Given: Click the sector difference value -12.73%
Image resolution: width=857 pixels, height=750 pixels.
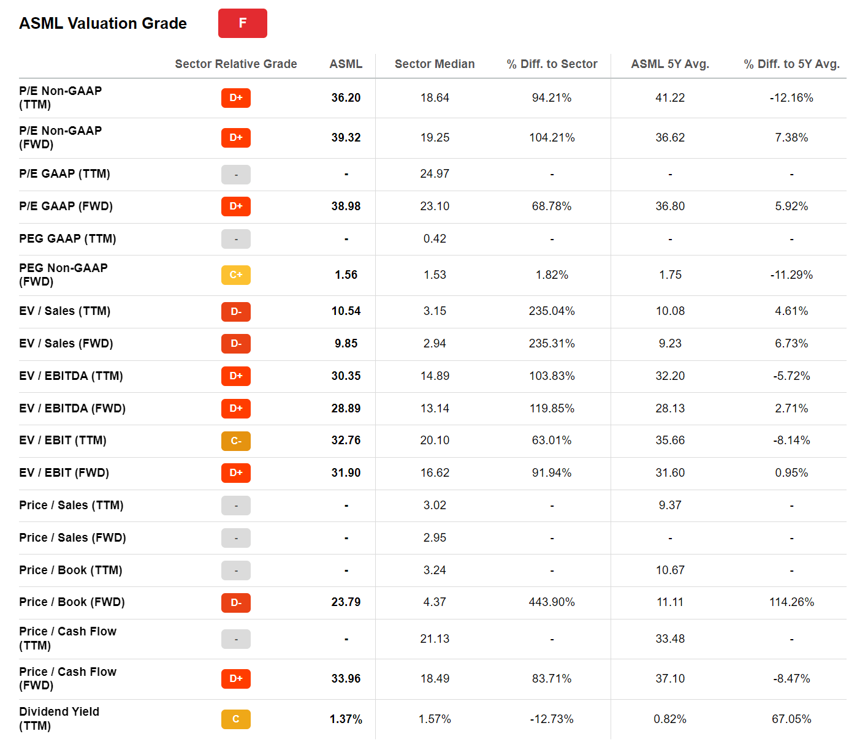Looking at the screenshot, I should point(552,719).
